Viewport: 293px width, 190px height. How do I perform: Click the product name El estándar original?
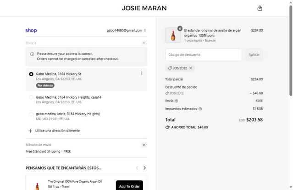213,33
